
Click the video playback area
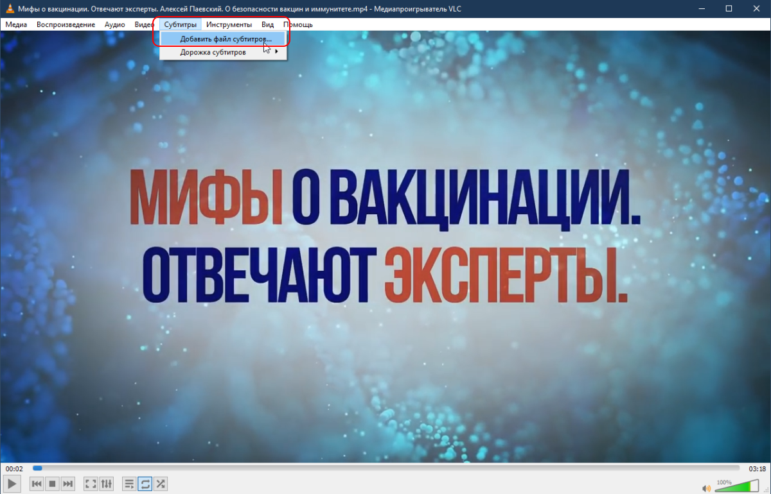tap(385, 246)
